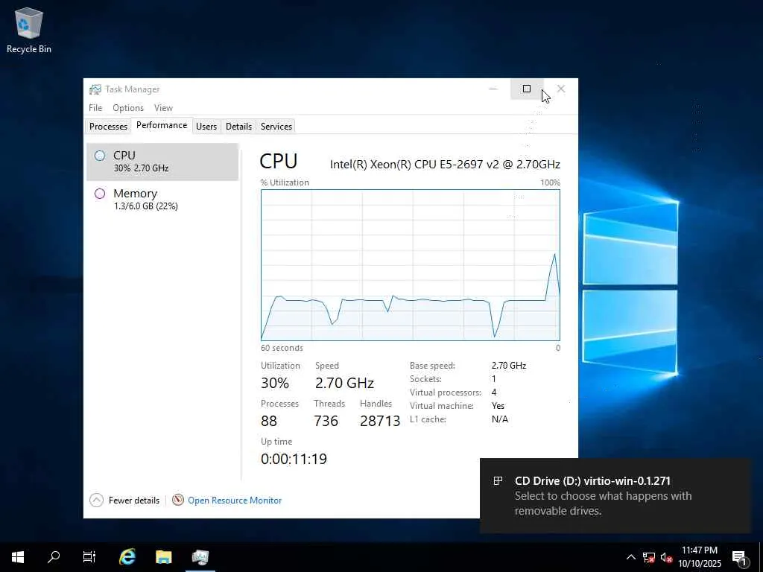Open the File menu
Viewport: 763px width, 572px height.
point(95,107)
